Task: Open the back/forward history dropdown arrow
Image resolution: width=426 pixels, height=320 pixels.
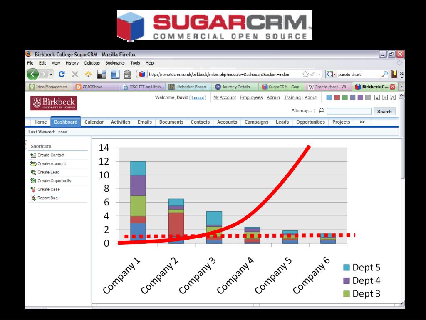Action: point(51,74)
